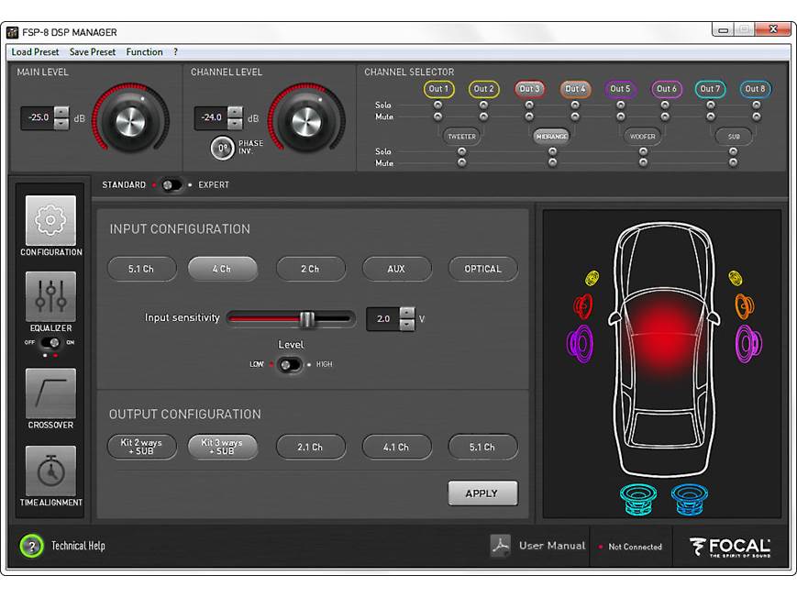Click the Focal logo
The image size is (797, 598).
(730, 548)
